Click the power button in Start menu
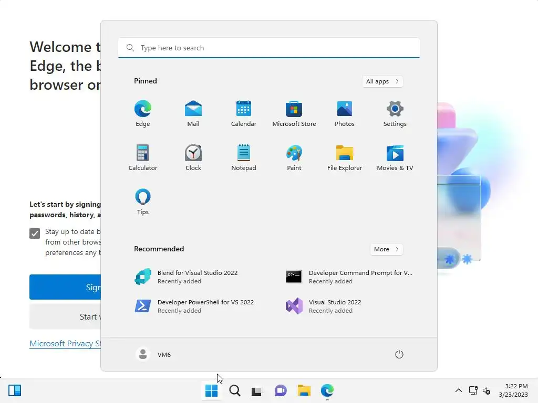Viewport: 538px width, 403px height. point(399,354)
